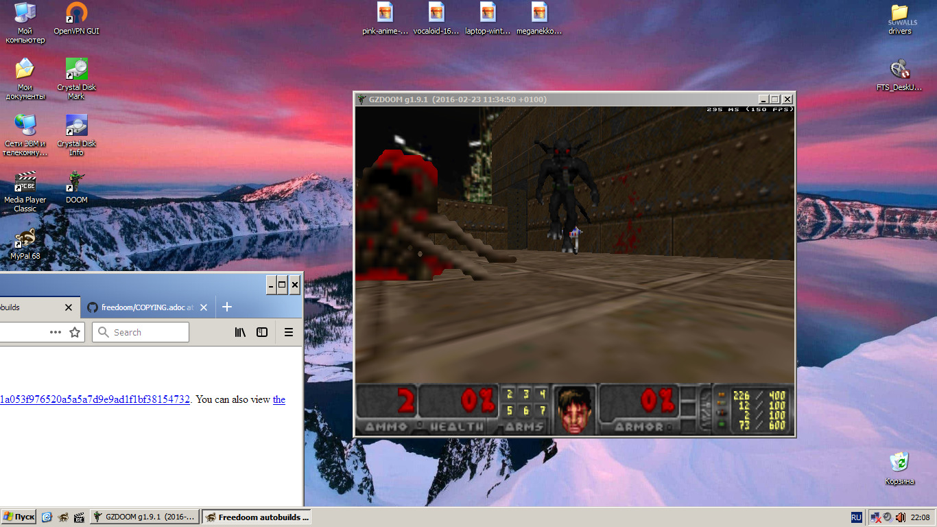The width and height of the screenshot is (937, 527).
Task: Click the GZDOOM window icon in title bar
Action: click(361, 99)
